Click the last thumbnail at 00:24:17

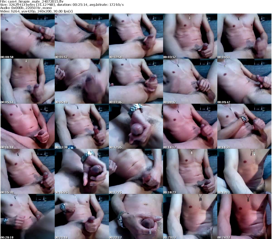(244, 216)
